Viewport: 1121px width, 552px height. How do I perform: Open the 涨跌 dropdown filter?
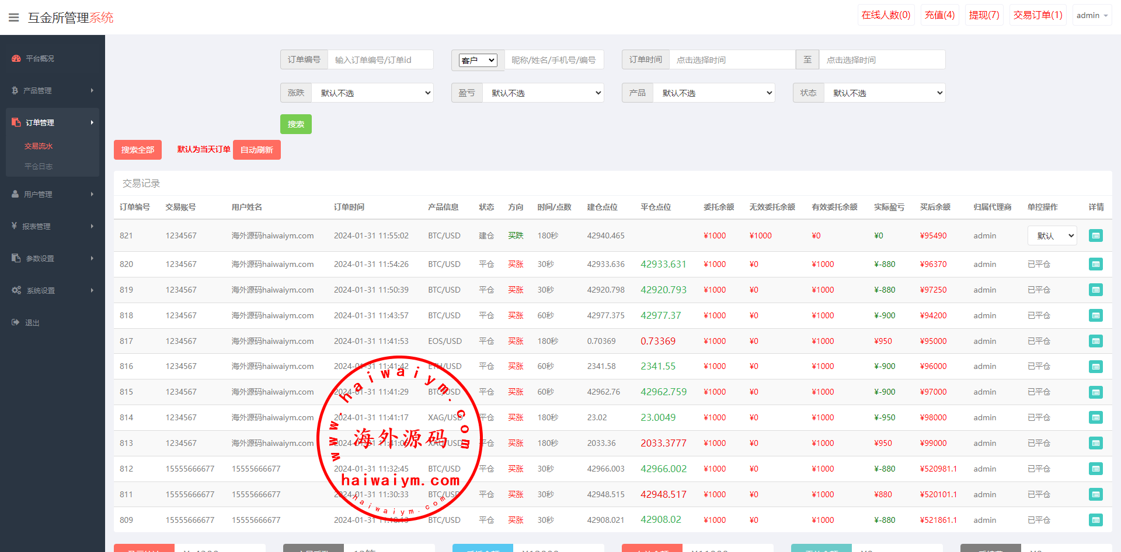[x=372, y=93]
